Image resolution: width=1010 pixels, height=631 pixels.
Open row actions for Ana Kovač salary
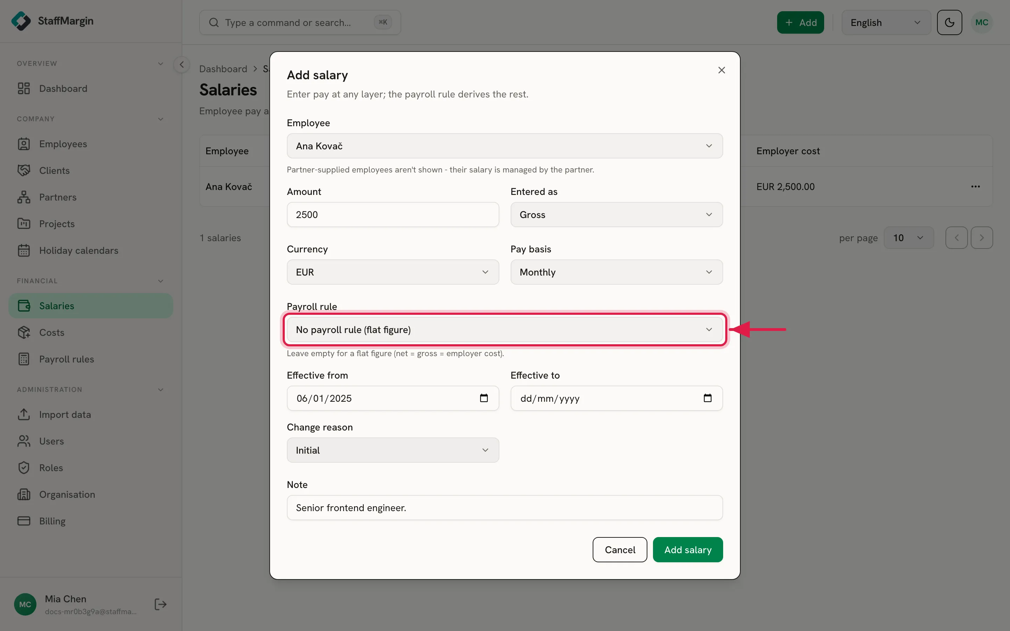point(975,186)
